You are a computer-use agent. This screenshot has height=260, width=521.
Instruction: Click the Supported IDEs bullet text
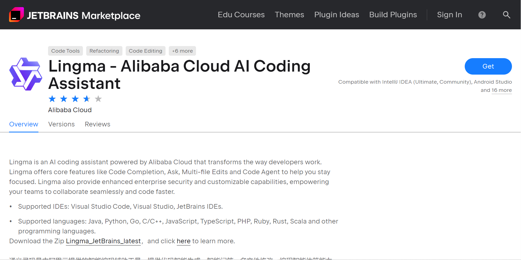[x=121, y=207]
